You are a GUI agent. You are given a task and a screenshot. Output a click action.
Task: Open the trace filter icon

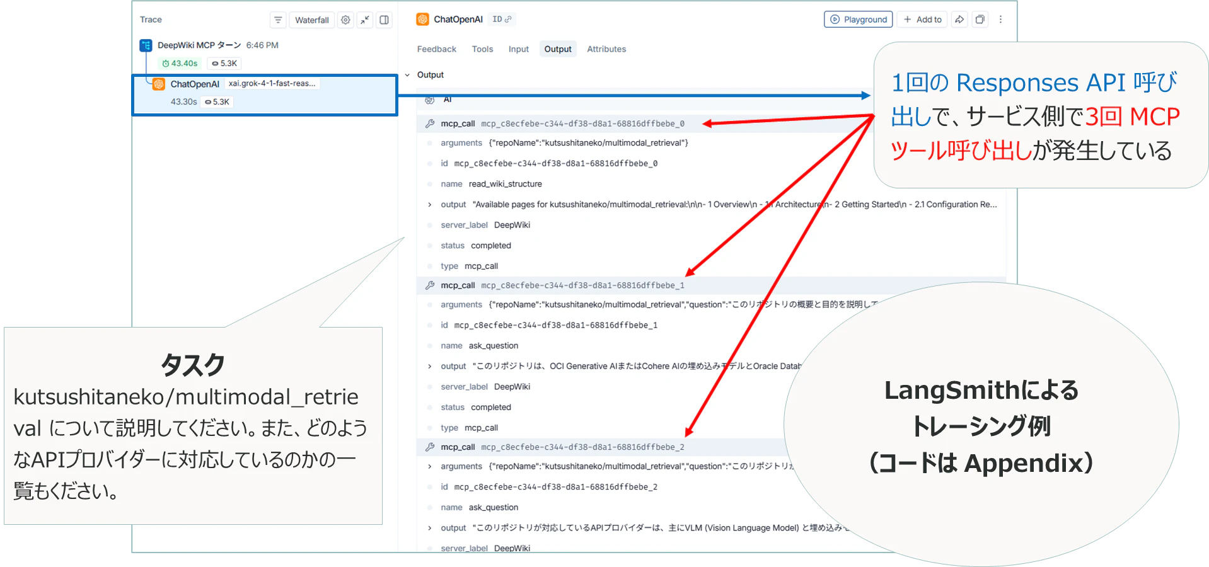tap(278, 20)
